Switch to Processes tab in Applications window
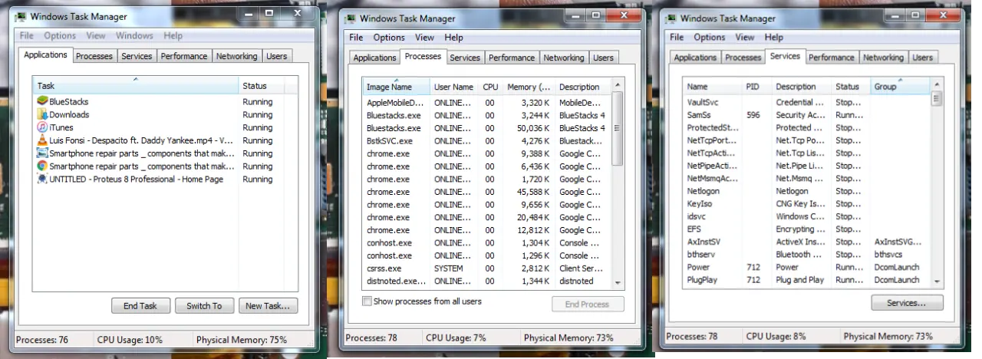The height and width of the screenshot is (359, 982). pos(94,56)
